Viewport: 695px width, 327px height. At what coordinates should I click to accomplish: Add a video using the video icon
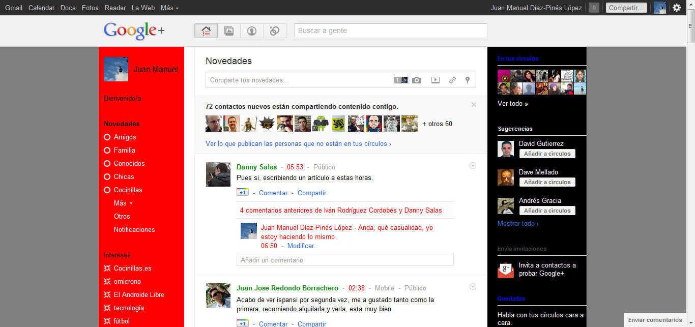435,80
